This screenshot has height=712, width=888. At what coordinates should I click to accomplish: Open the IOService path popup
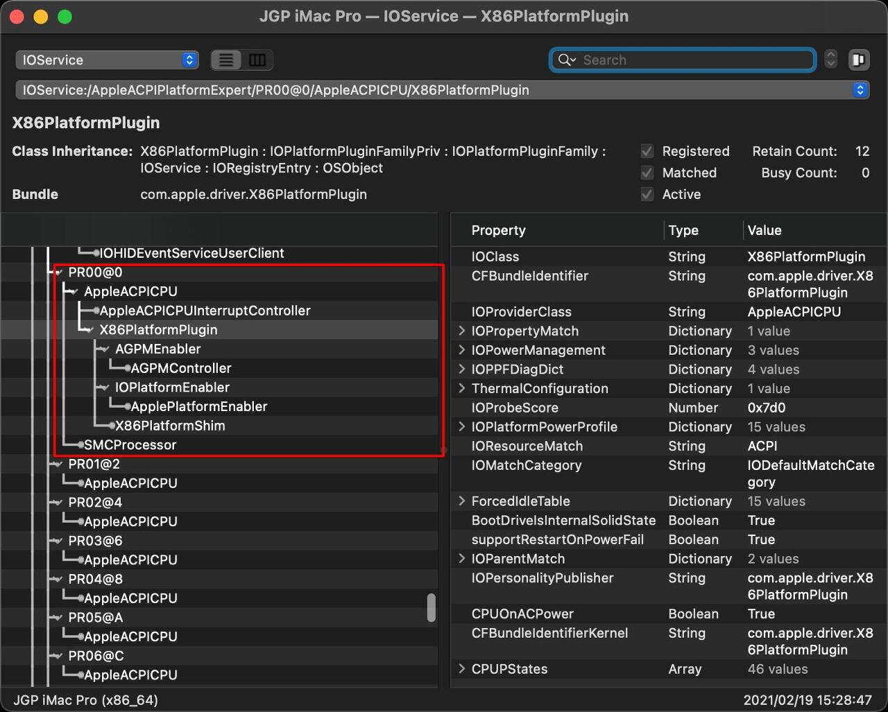coord(443,90)
